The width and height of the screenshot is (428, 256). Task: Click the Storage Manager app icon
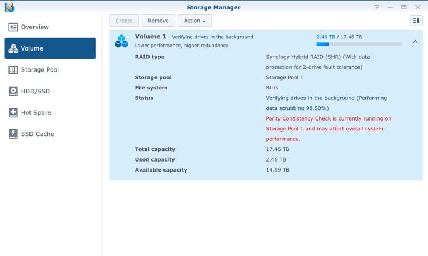10,7
